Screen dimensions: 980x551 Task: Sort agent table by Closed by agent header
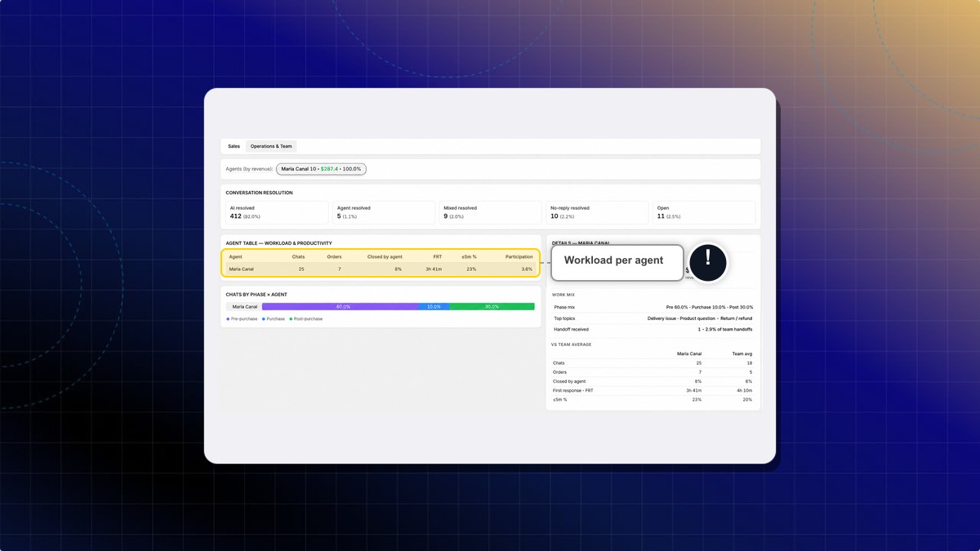[x=385, y=257]
